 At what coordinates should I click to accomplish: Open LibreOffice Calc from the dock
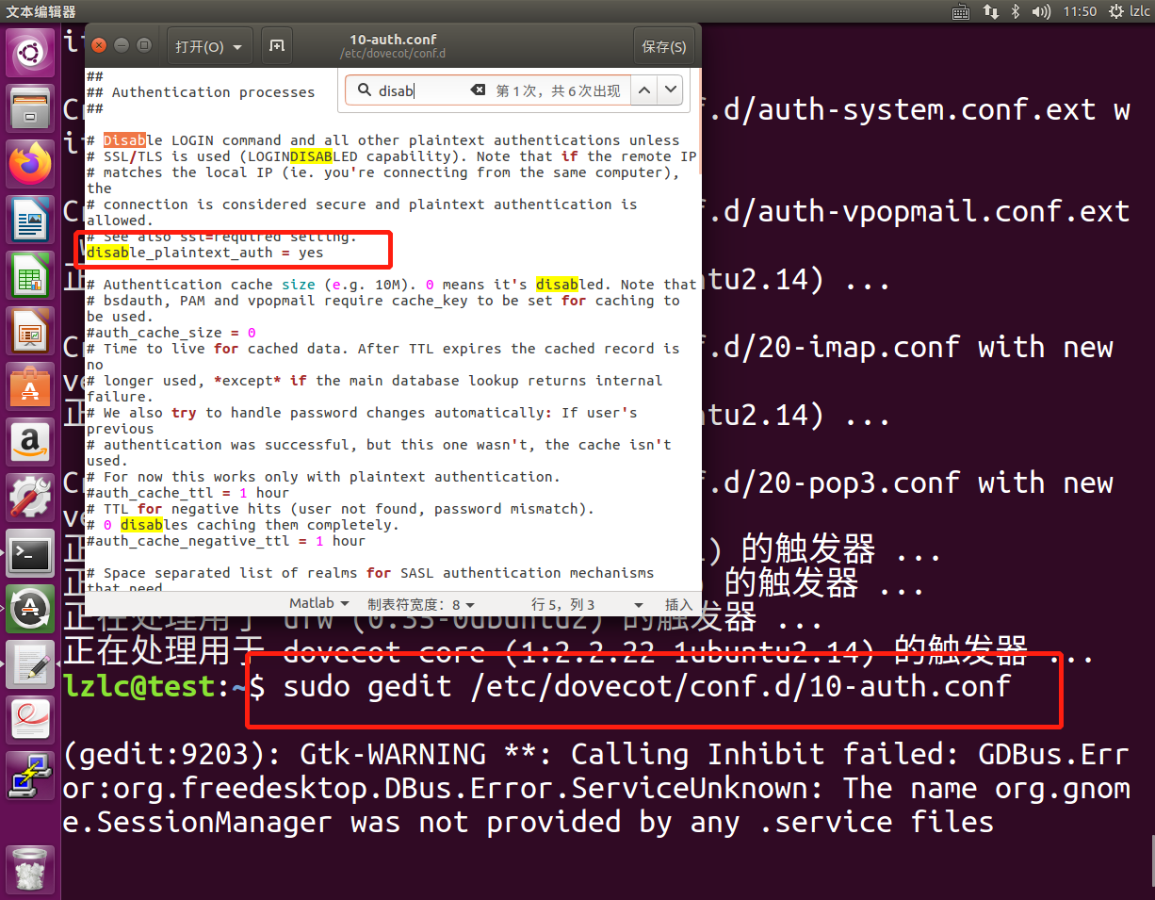click(30, 276)
